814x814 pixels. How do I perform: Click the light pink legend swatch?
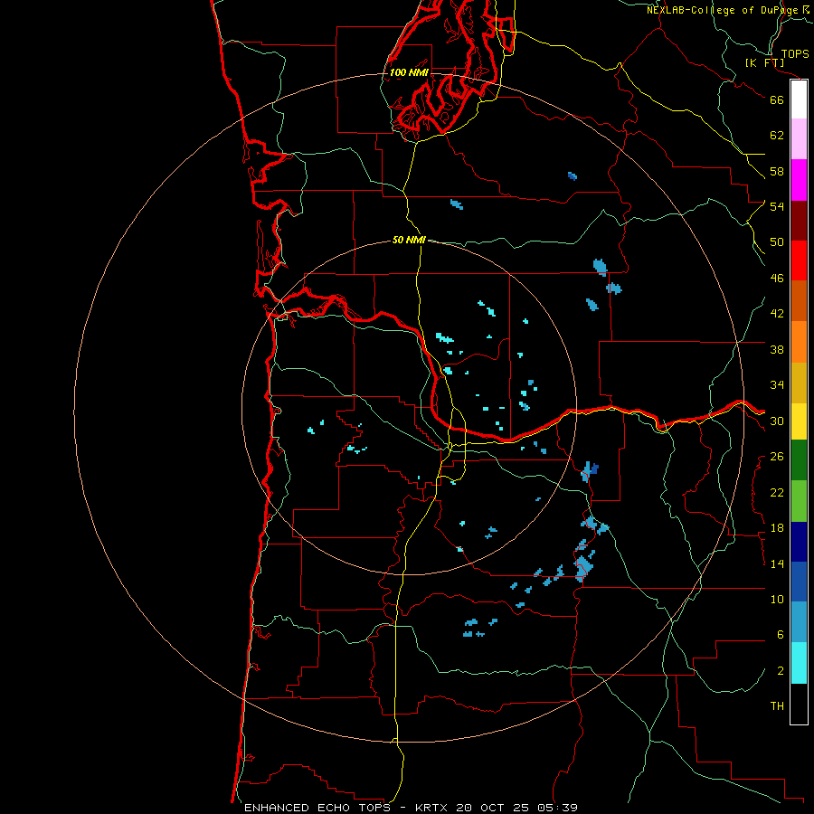(799, 139)
